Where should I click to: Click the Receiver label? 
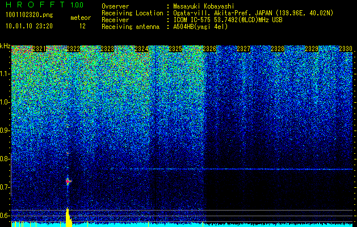115,20
